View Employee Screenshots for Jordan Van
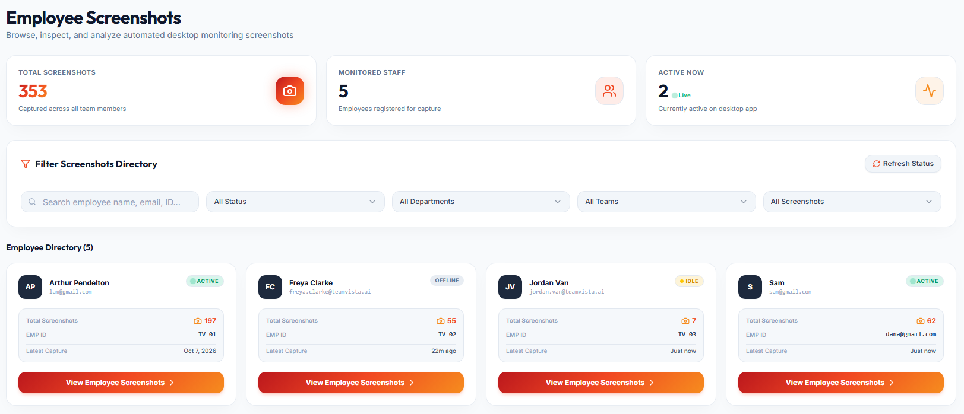 (x=601, y=383)
